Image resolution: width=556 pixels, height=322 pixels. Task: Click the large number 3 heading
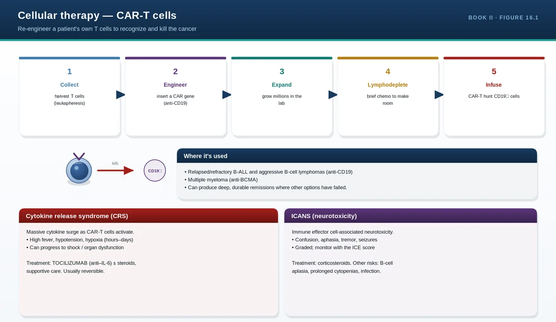tap(282, 71)
